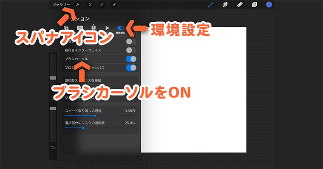Open the blue color picker circle
The width and height of the screenshot is (323, 169).
[269, 5]
